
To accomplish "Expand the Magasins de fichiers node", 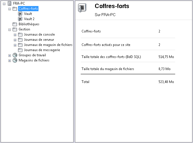I will pos(9,60).
